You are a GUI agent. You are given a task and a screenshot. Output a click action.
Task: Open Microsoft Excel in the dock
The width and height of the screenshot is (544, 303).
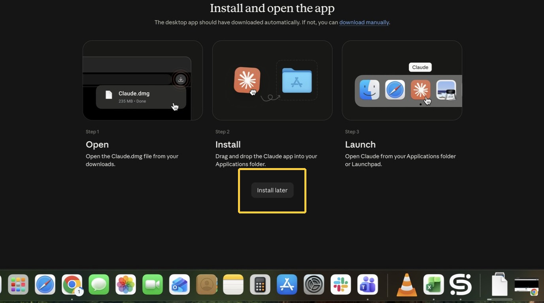coord(434,284)
